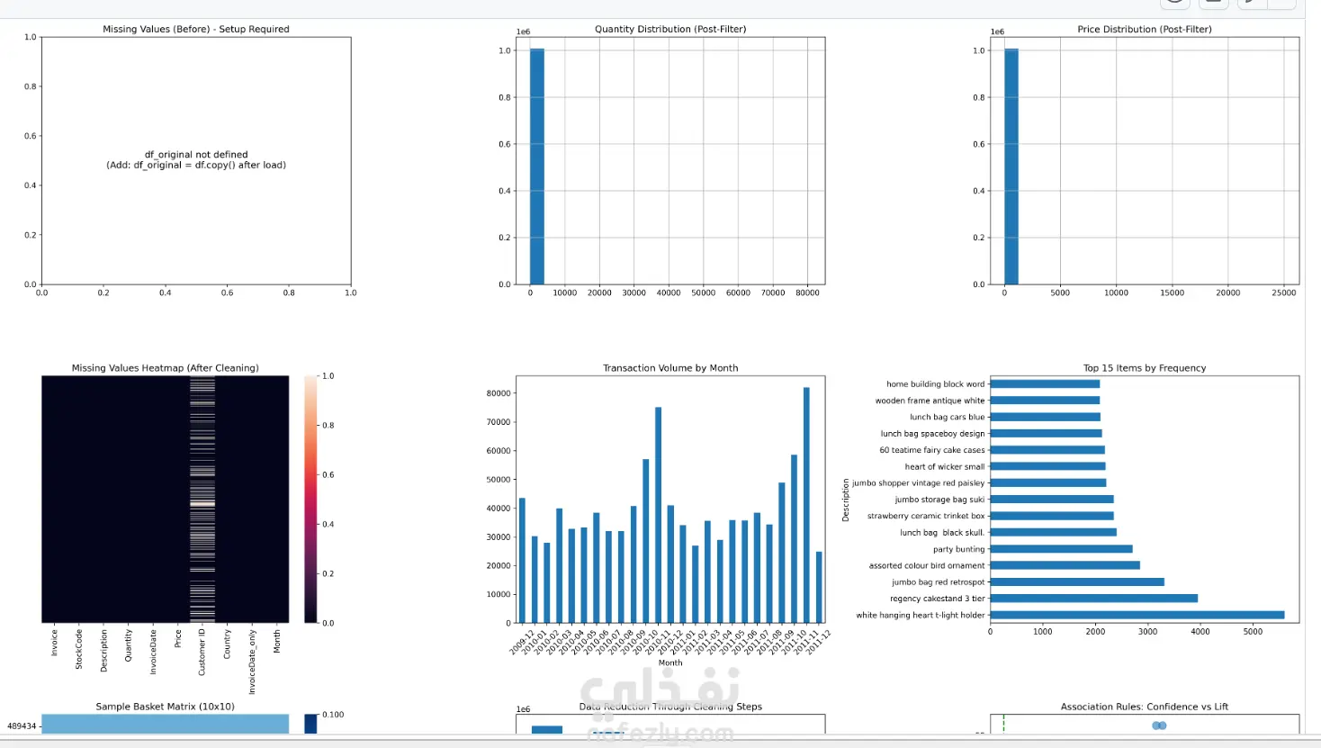Open the split button's right-side dropdown segment
This screenshot has width=1321, height=748.
1282,5
